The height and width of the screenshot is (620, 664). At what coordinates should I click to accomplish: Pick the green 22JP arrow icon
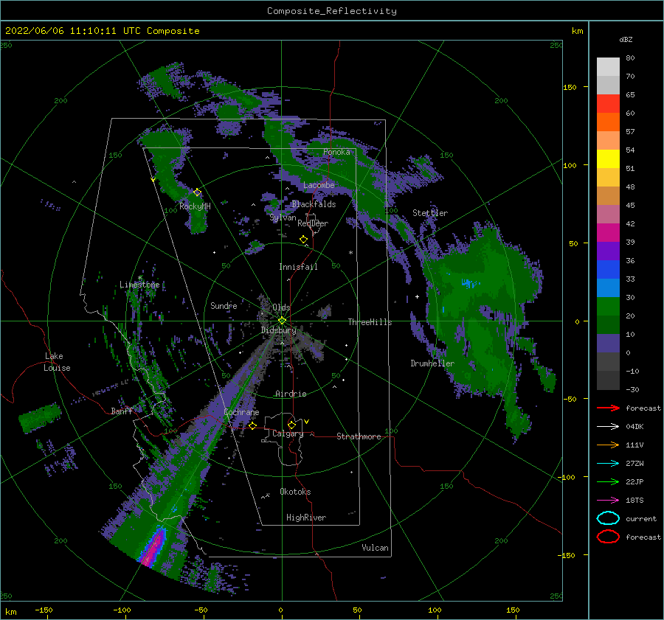(x=608, y=481)
